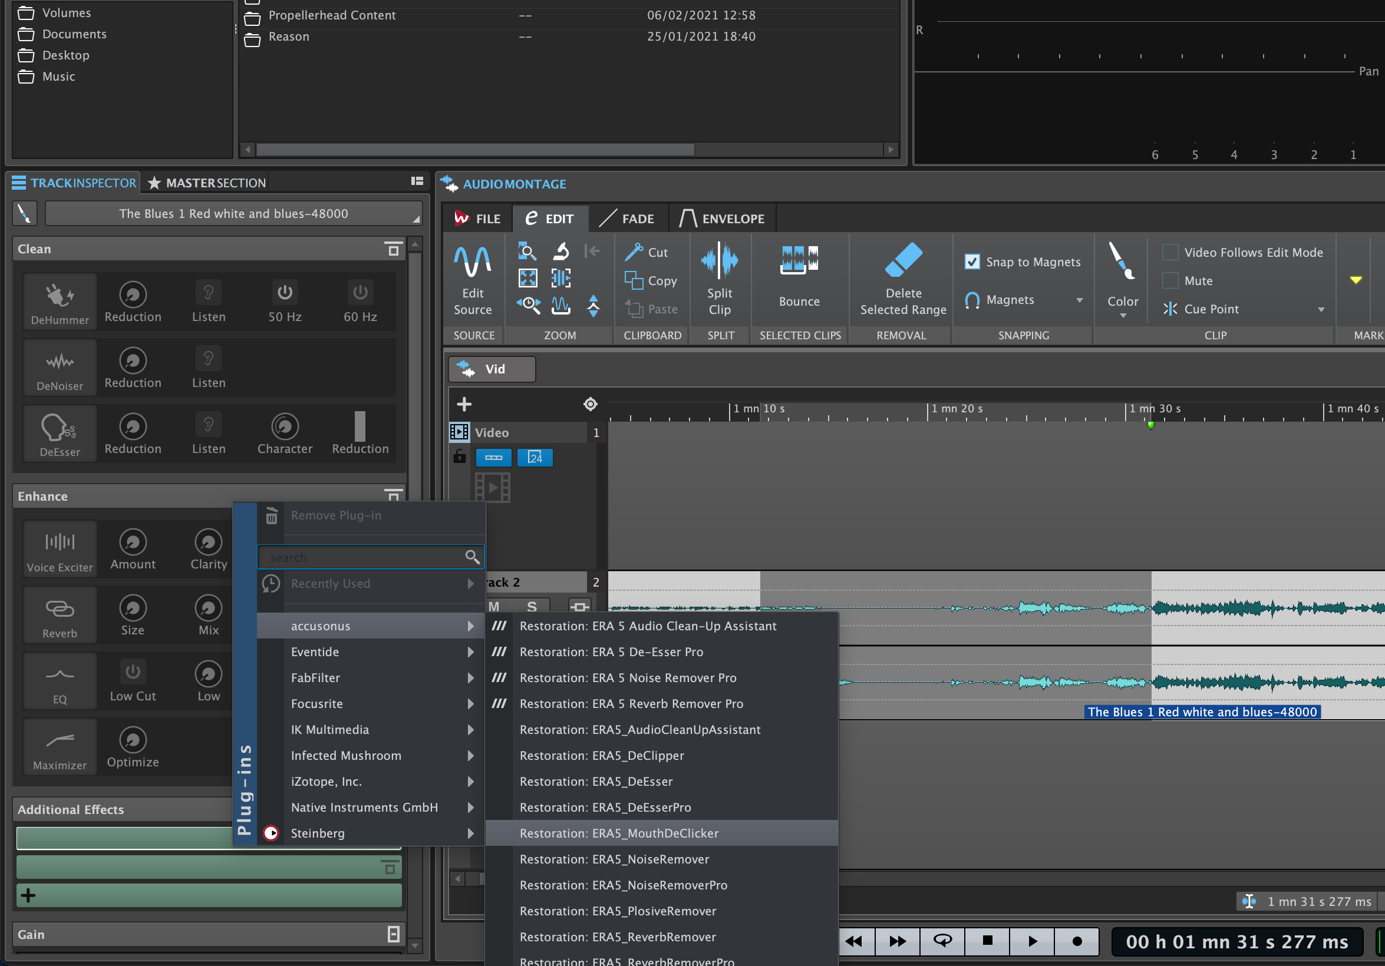Toggle the EQ Low Cut power button
Screen dimensions: 1385x966
(x=133, y=671)
